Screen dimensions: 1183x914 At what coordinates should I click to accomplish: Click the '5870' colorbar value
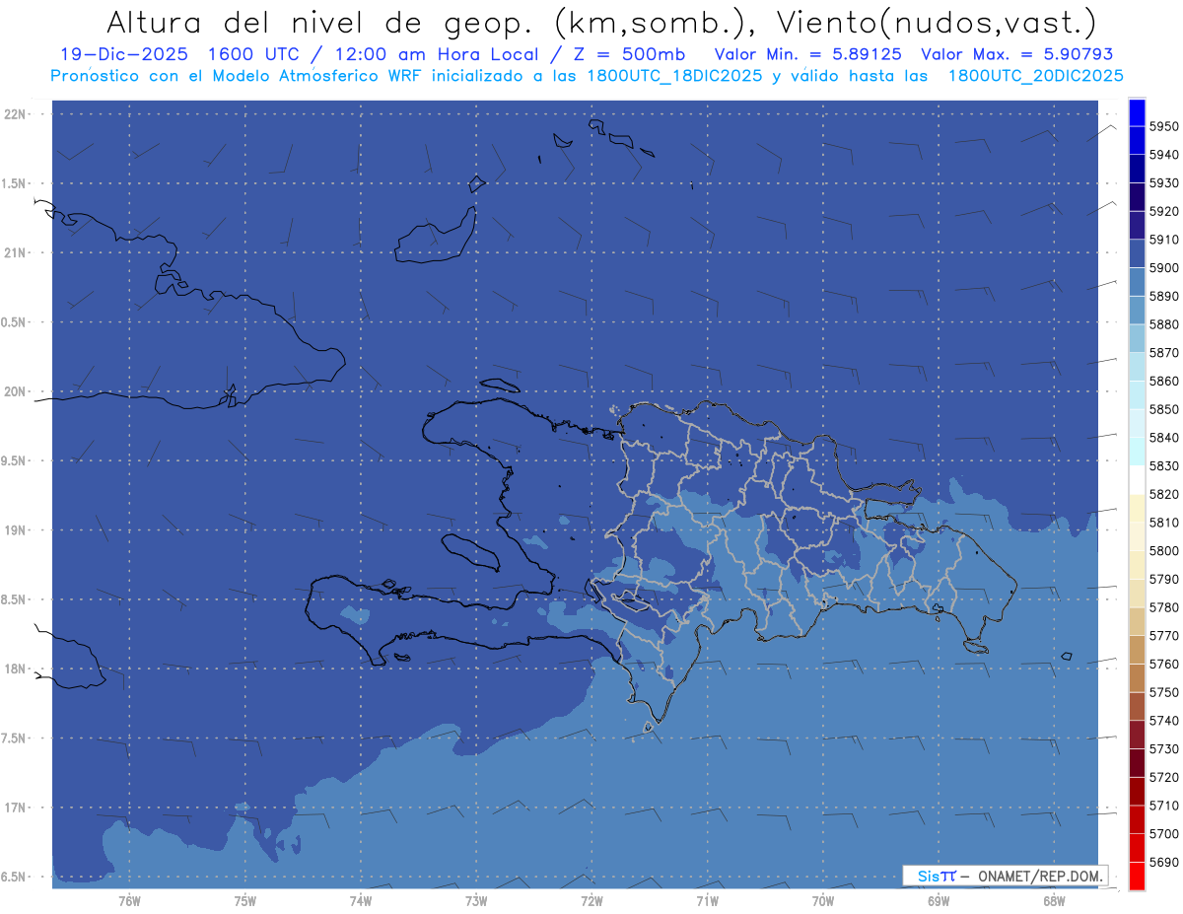click(1163, 353)
